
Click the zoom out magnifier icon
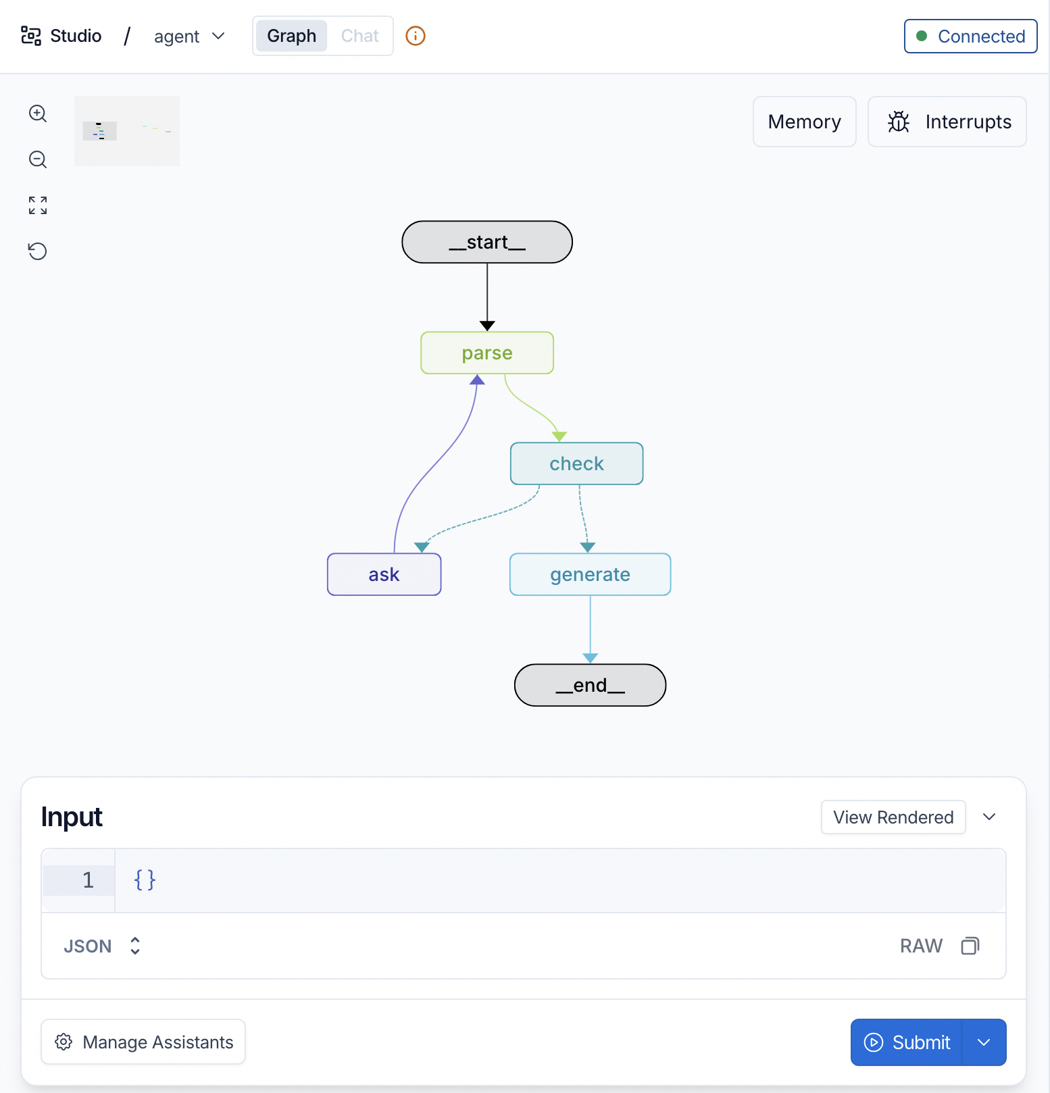pyautogui.click(x=38, y=159)
